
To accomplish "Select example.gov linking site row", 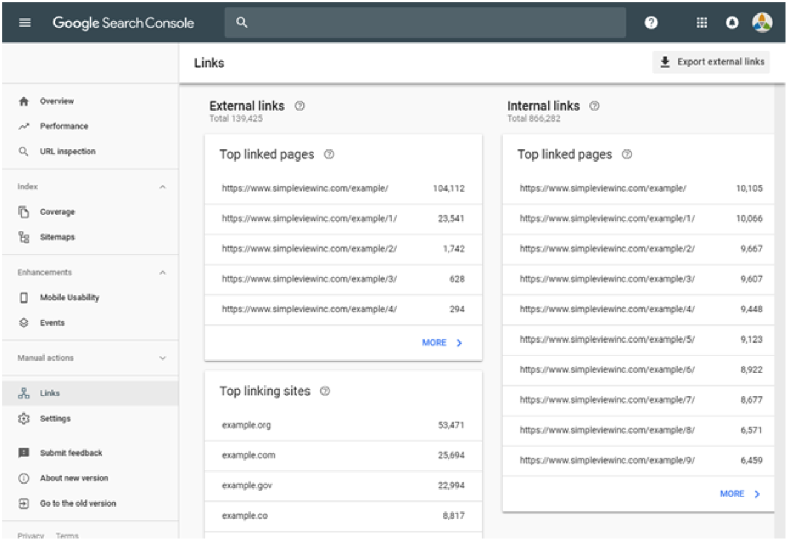I will 343,485.
